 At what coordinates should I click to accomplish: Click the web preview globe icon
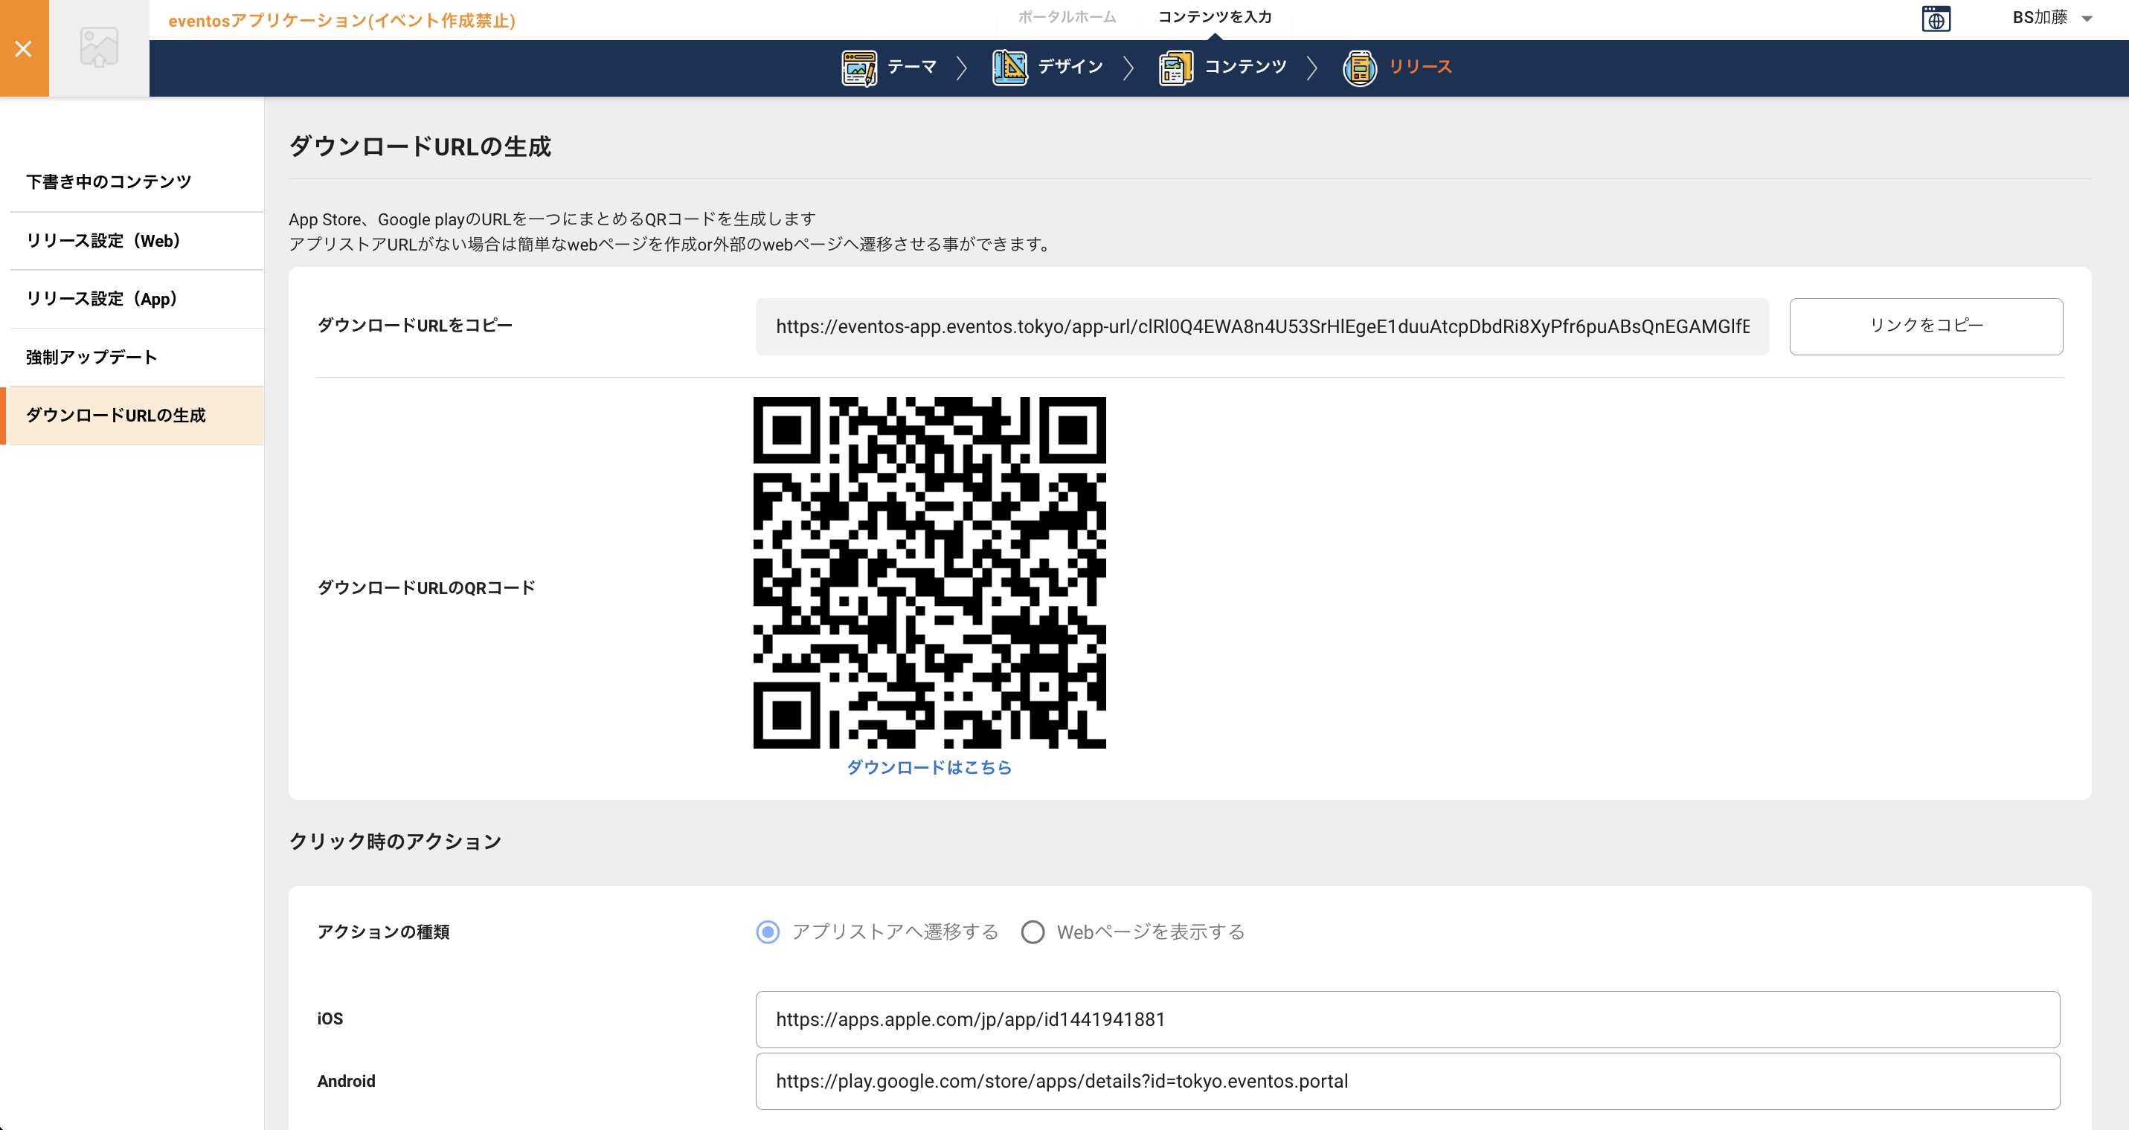(x=1936, y=18)
